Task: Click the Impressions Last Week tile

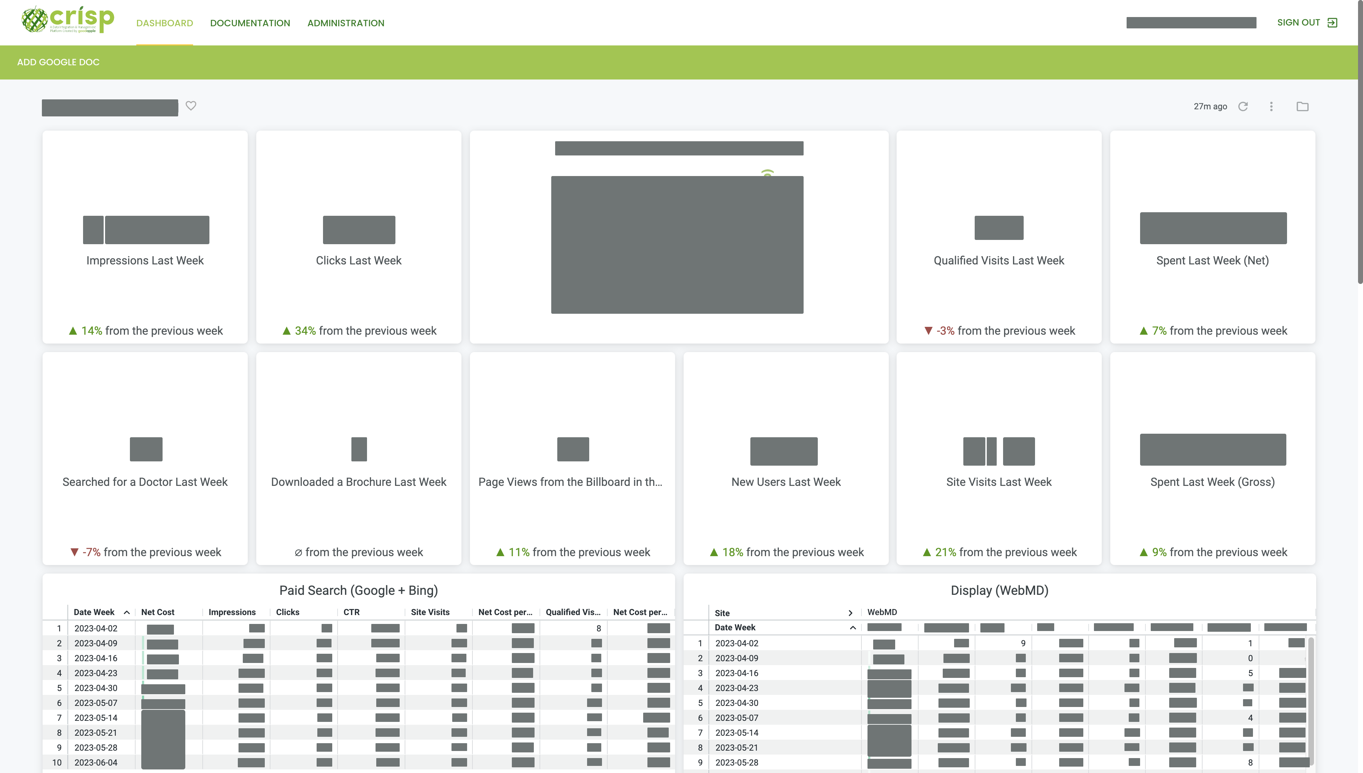Action: [145, 237]
